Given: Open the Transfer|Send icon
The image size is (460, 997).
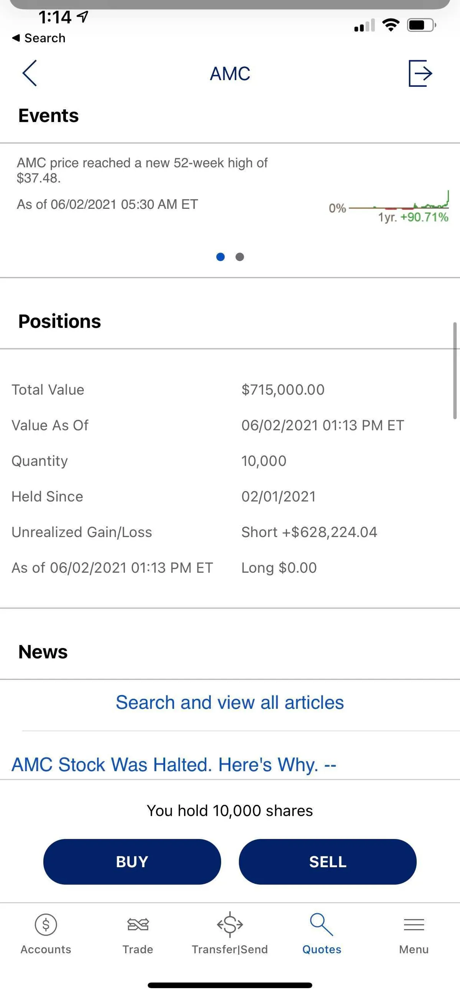Looking at the screenshot, I should pos(230,924).
